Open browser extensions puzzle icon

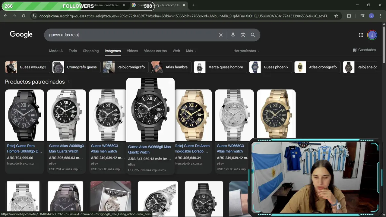click(349, 16)
